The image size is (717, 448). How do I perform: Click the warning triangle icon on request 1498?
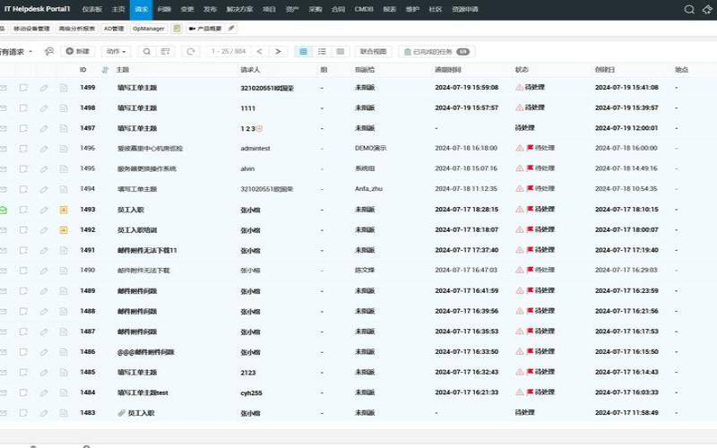pyautogui.click(x=519, y=108)
